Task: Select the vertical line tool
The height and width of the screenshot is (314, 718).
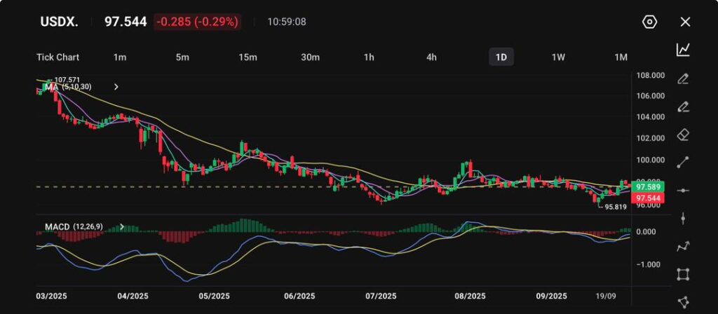Action: pyautogui.click(x=683, y=218)
